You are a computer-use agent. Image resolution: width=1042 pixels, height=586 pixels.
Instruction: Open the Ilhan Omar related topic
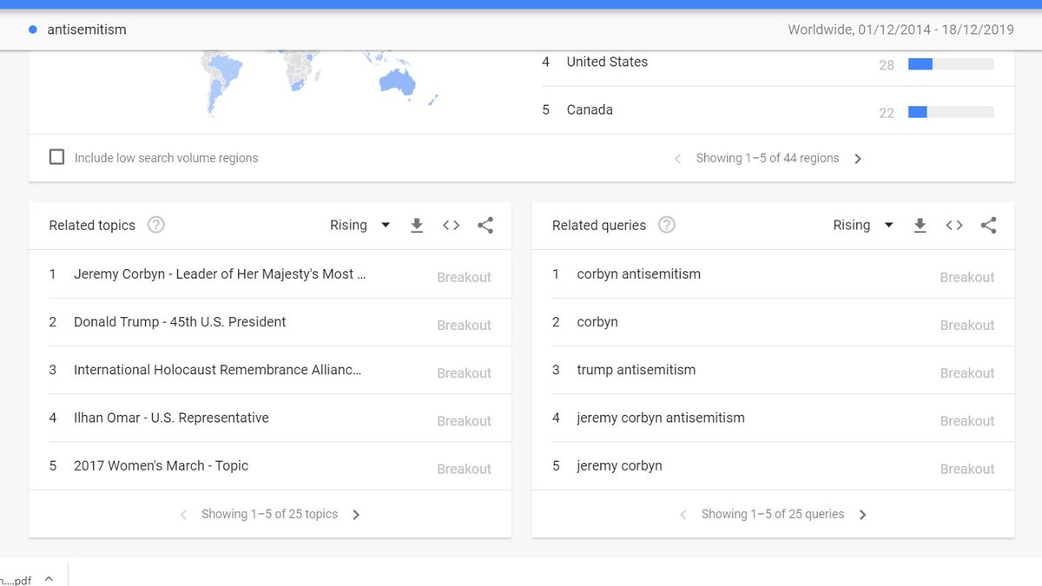click(x=171, y=418)
